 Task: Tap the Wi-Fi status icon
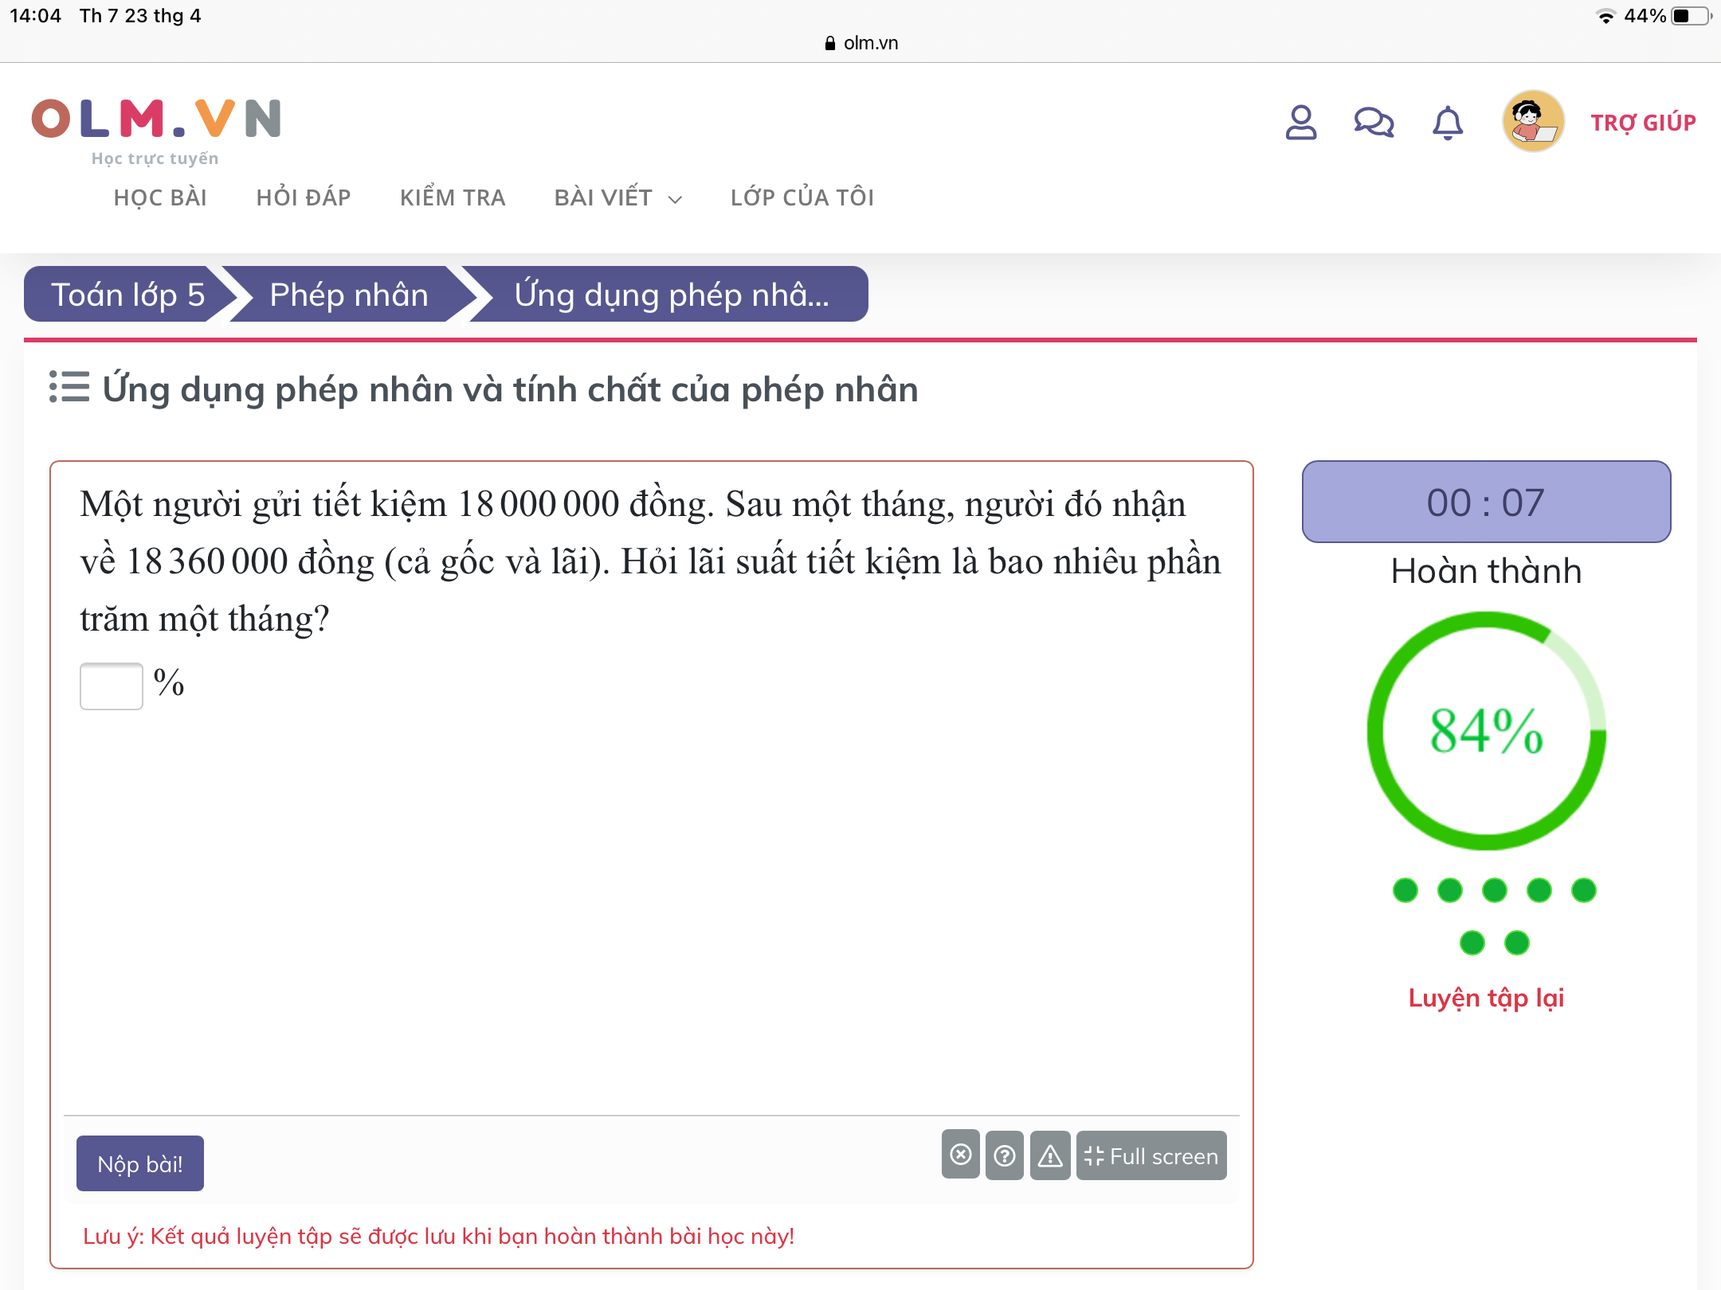pos(1606,16)
